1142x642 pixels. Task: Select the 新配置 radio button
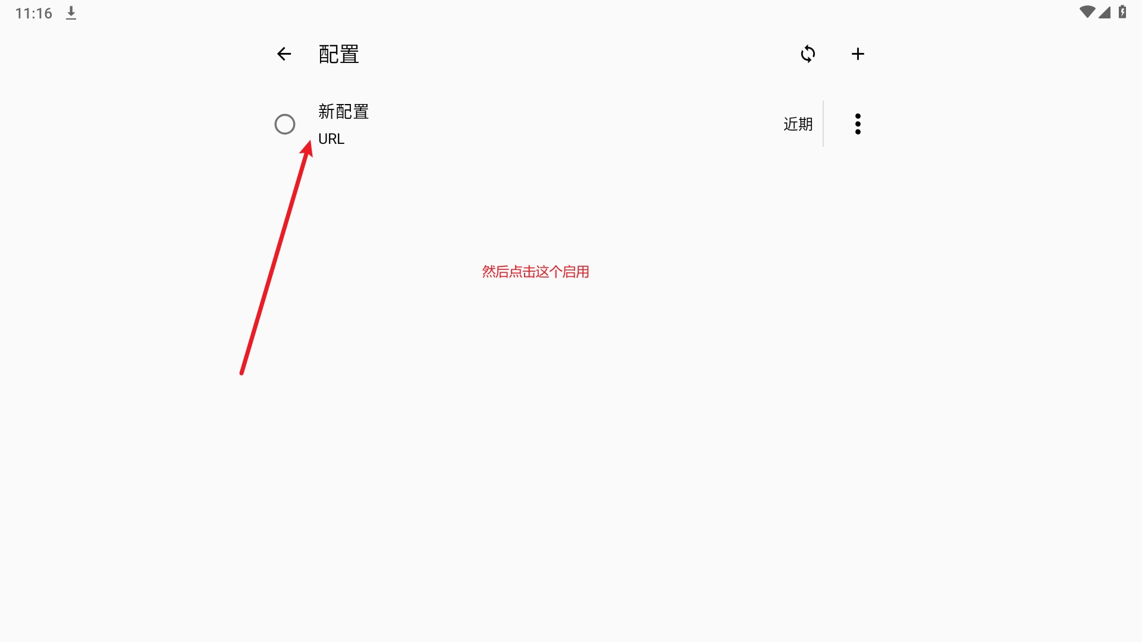pyautogui.click(x=285, y=124)
